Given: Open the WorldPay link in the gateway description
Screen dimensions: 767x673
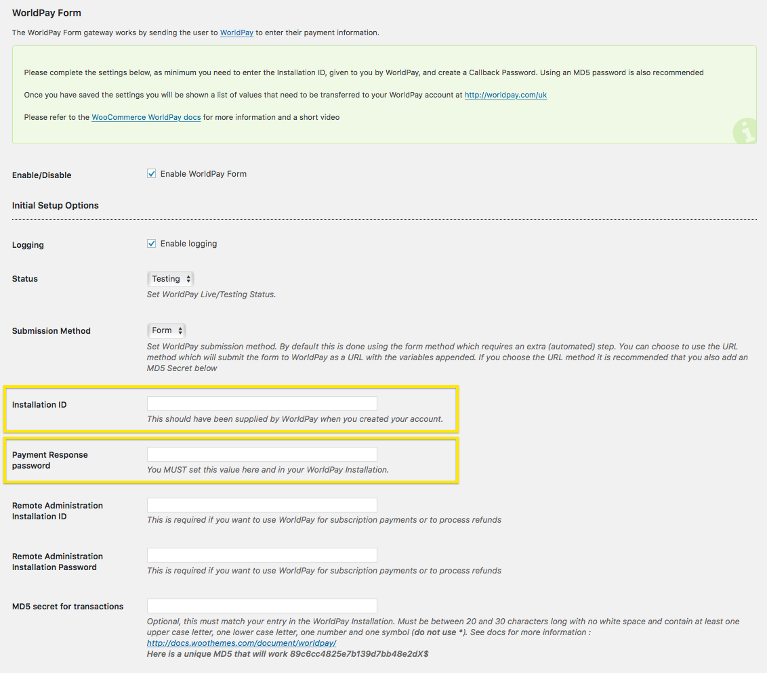Looking at the screenshot, I should (236, 32).
